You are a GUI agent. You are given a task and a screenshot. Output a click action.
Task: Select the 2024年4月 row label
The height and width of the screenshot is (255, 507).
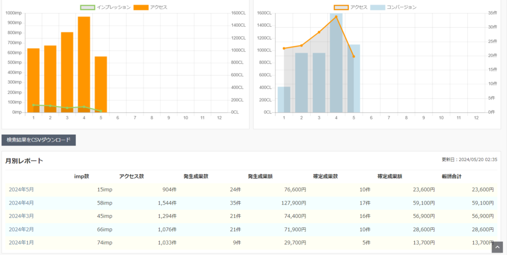coord(21,203)
